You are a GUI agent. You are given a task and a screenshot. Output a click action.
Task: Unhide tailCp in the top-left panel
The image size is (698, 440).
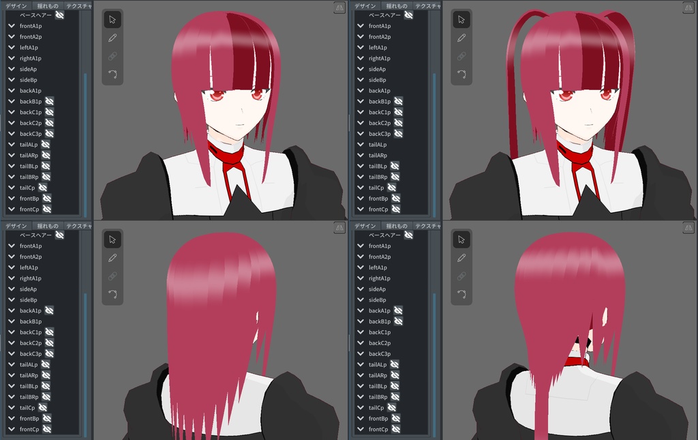[42, 188]
